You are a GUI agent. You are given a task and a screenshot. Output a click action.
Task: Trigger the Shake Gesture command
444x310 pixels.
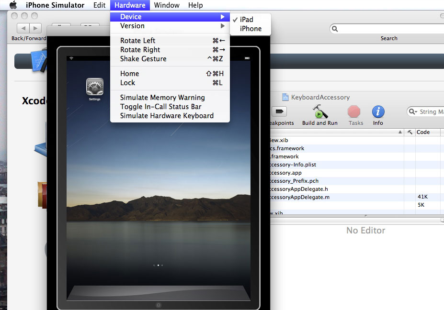170,58
